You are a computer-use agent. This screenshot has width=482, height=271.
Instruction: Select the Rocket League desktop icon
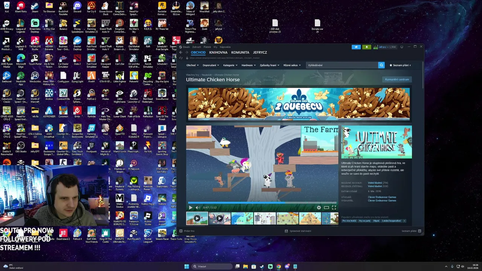coord(148,235)
